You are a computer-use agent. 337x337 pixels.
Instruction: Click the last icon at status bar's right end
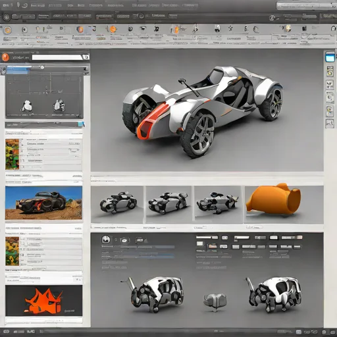[x=332, y=332]
